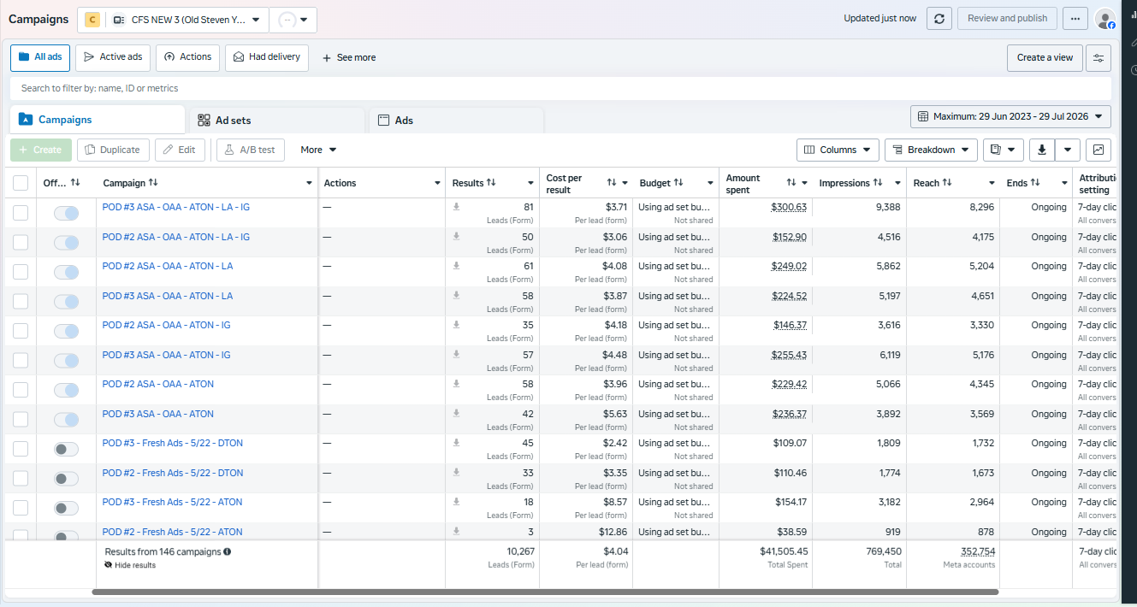Viewport: 1137px width, 607px height.
Task: Click the search filter input field
Action: pyautogui.click(x=560, y=88)
